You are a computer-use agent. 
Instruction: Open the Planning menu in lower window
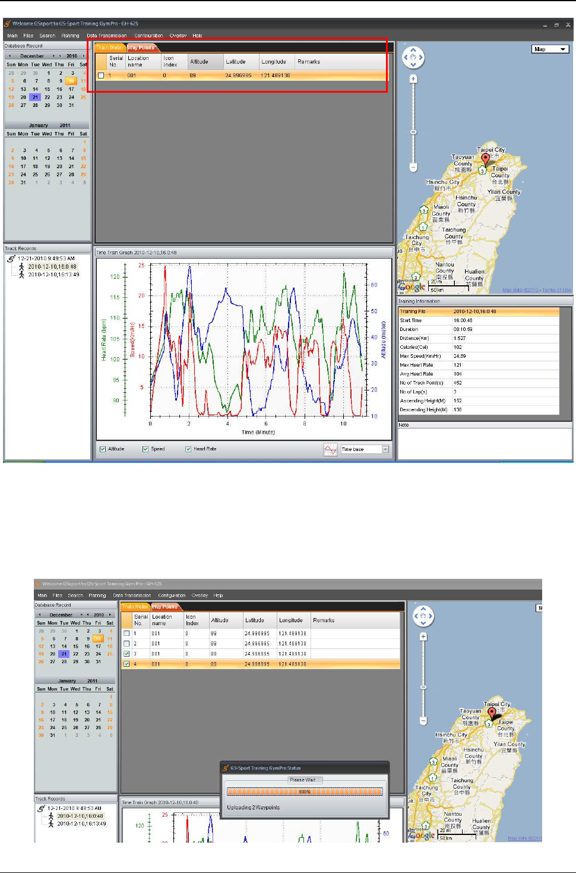[x=97, y=595]
